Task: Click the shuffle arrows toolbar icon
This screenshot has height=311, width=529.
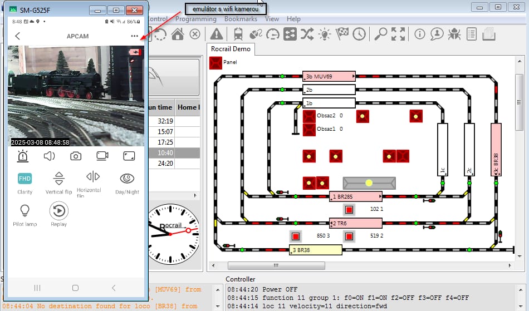Action: [307, 34]
